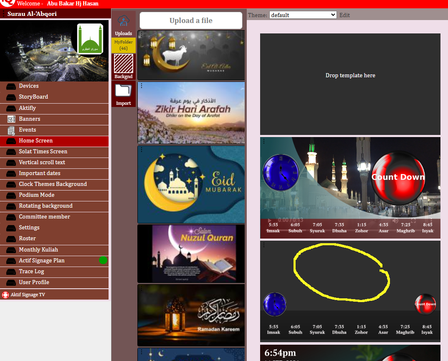Click the green mosque logo

click(x=90, y=38)
